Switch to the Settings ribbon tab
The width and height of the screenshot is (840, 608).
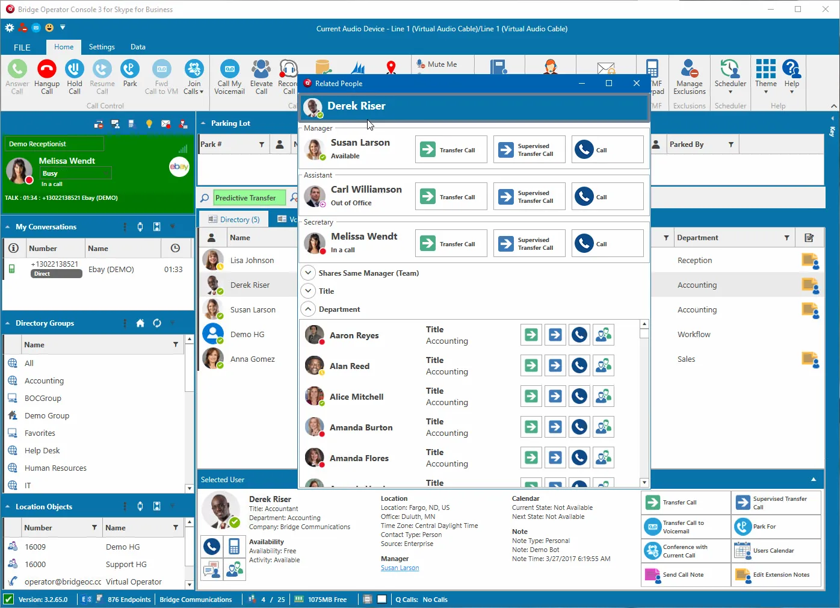pos(102,47)
